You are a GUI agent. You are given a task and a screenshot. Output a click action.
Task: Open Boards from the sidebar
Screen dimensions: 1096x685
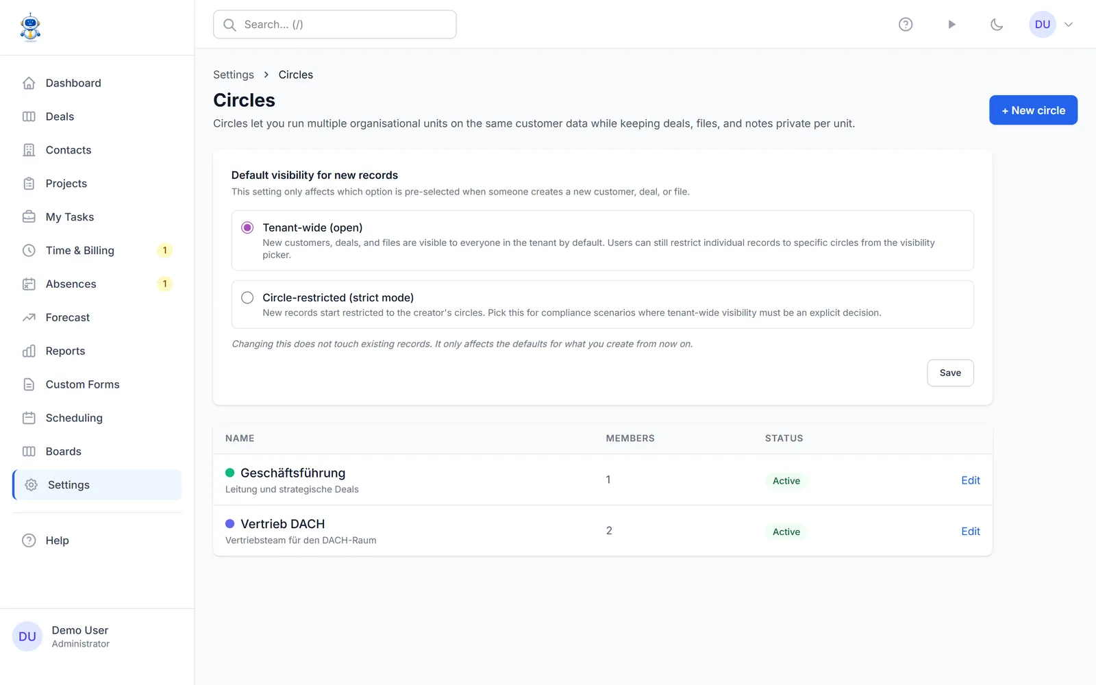coord(97,451)
